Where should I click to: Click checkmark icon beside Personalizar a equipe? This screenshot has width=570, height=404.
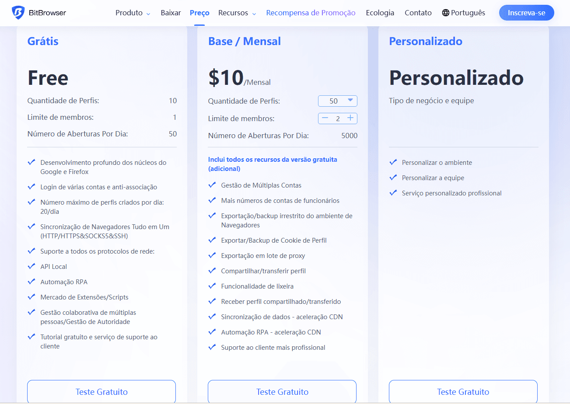tap(393, 178)
